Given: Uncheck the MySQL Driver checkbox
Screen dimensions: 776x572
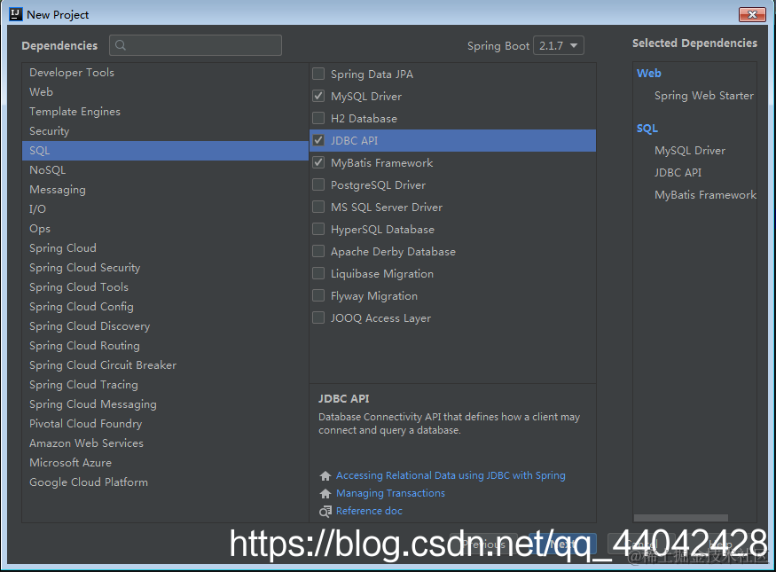Looking at the screenshot, I should tap(318, 96).
